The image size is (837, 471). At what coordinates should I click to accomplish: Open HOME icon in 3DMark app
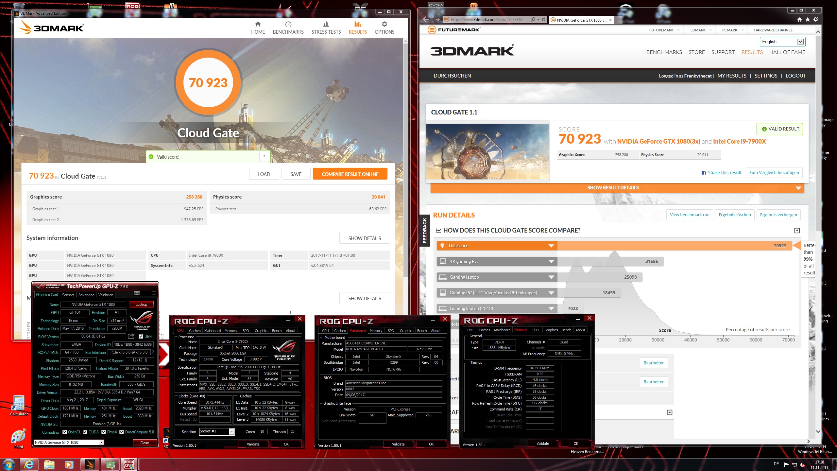[x=258, y=24]
